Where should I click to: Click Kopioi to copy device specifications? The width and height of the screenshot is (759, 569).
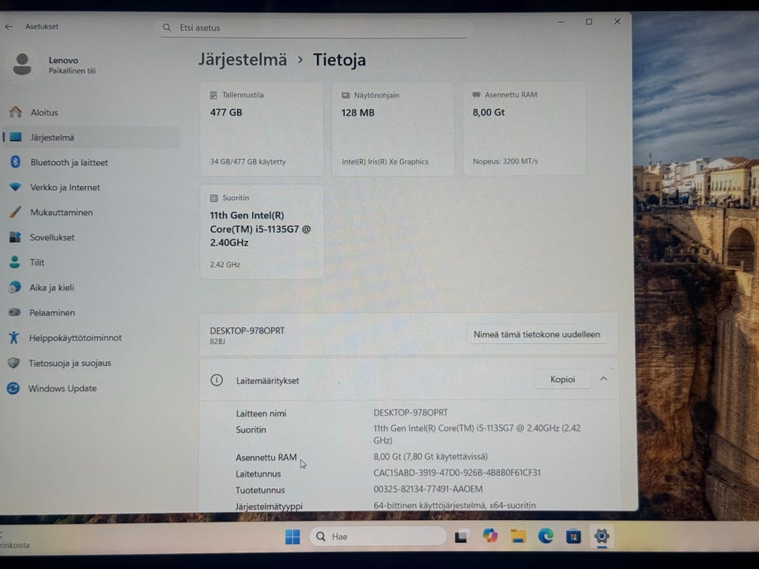tap(562, 379)
